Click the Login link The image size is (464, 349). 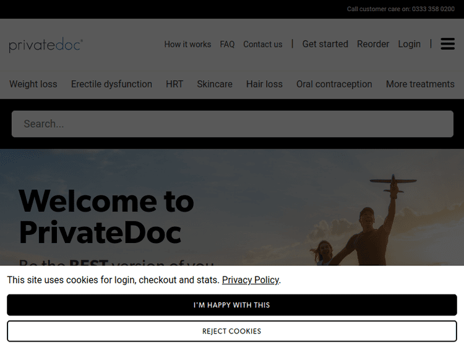click(x=410, y=44)
